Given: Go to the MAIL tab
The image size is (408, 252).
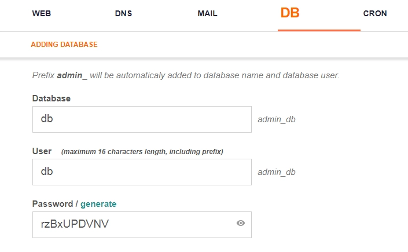Looking at the screenshot, I should pyautogui.click(x=207, y=13).
